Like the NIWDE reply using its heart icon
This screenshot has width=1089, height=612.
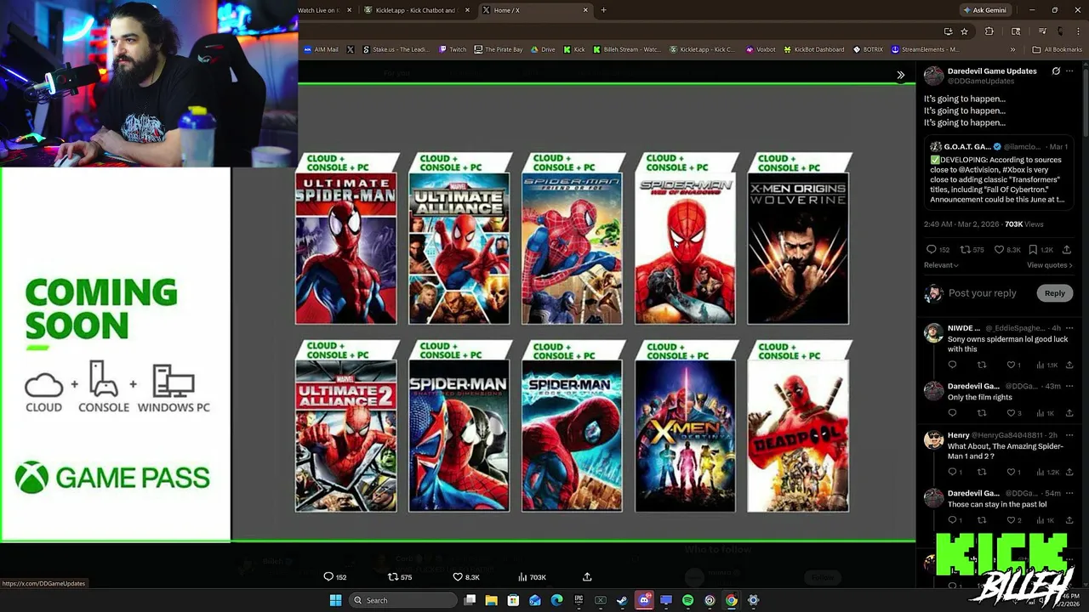[x=1011, y=365]
